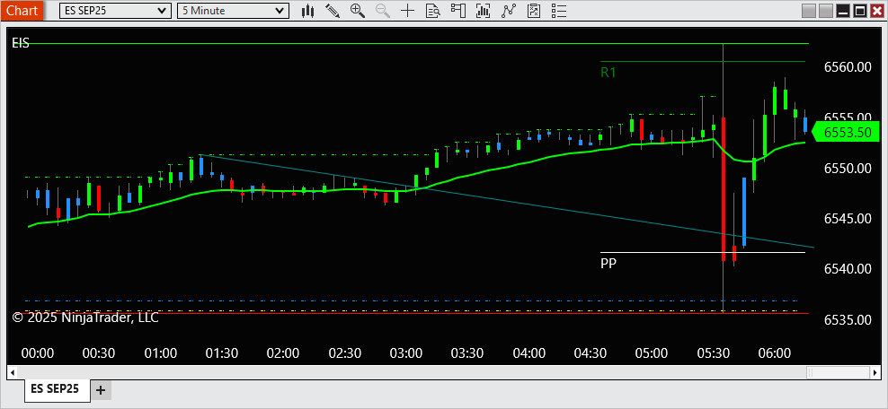Open the Indicators line-node icon
This screenshot has height=409, width=888.
(509, 10)
